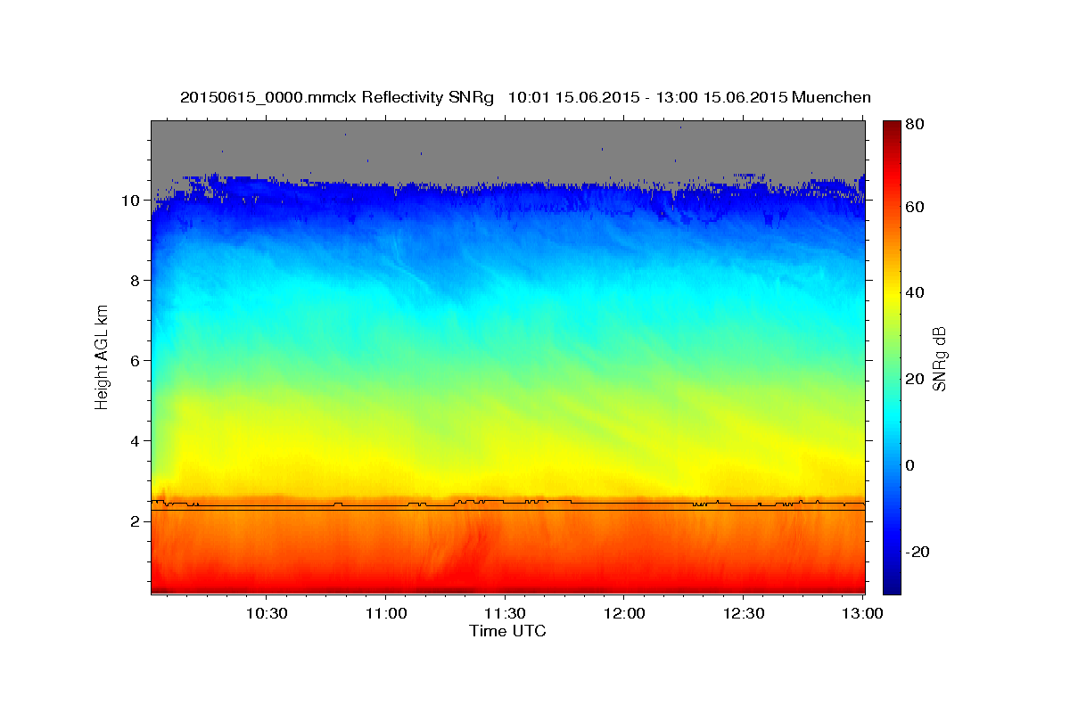The height and width of the screenshot is (713, 1070).
Task: Click the height tick label 6
Action: [135, 361]
